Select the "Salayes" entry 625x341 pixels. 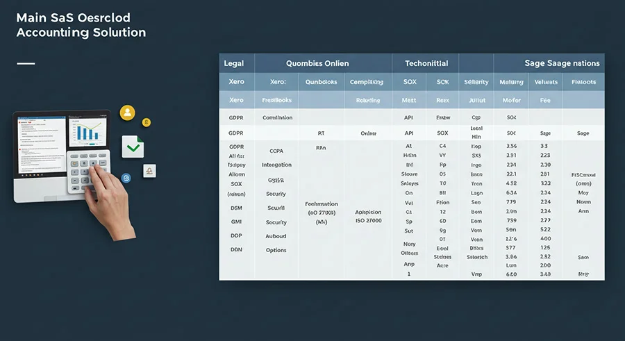tap(409, 183)
